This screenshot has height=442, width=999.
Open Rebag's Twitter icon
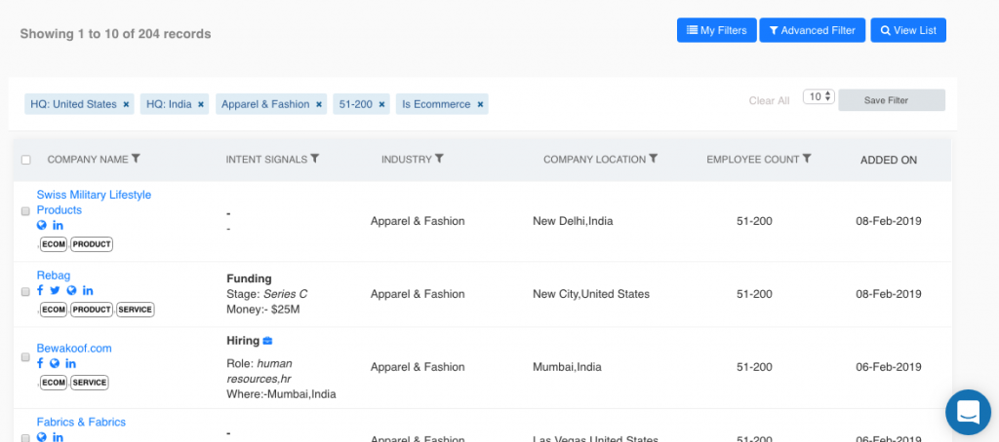click(55, 291)
